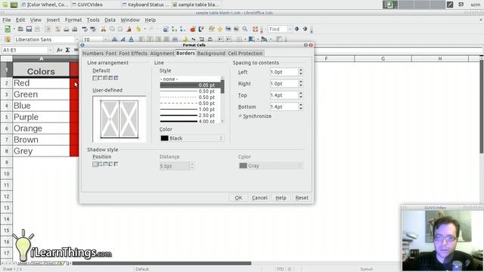Viewport: 484px width, 272px height.
Task: Click the Format Paintbrush icon
Action: pos(129,29)
